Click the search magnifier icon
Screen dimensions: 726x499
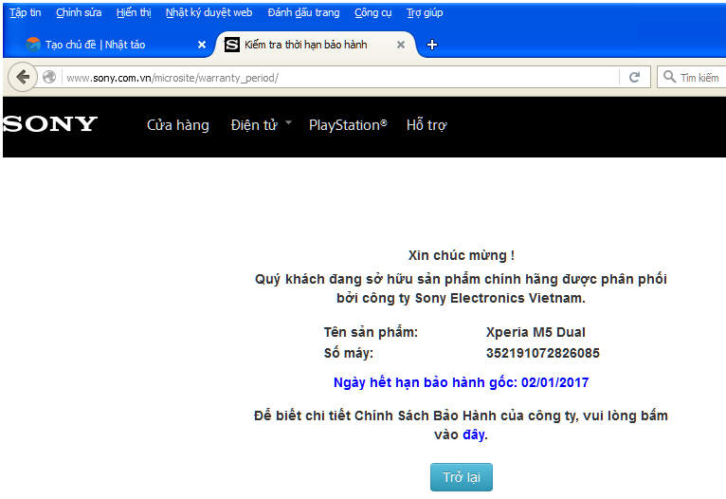tap(669, 77)
